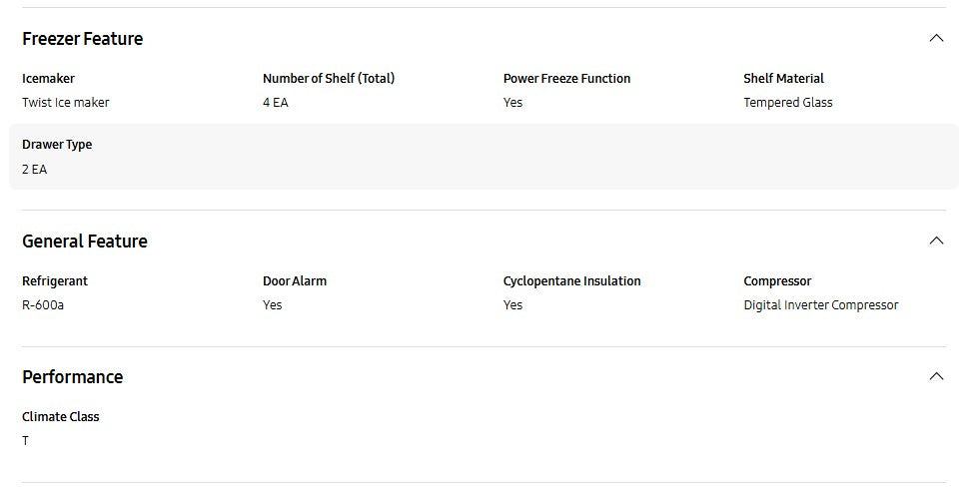Click the Cyclopentane Insulation label
The image size is (967, 489).
coord(571,281)
